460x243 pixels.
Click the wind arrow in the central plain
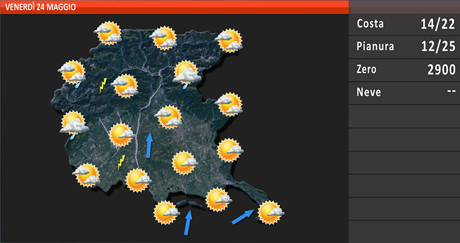149,145
